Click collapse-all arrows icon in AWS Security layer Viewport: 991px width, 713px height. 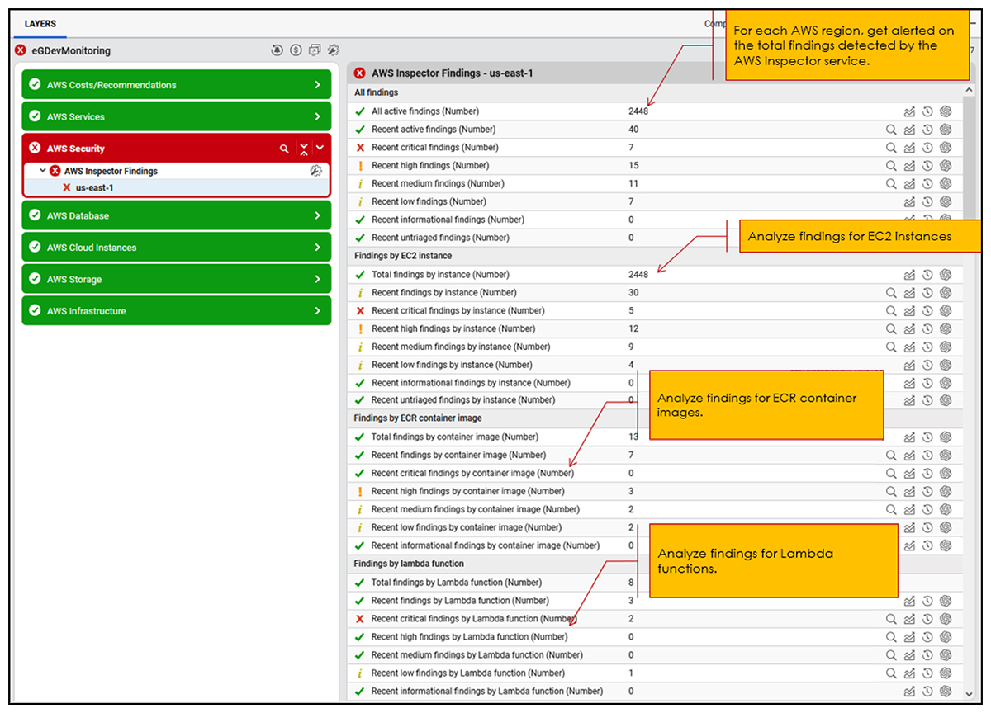pyautogui.click(x=304, y=149)
